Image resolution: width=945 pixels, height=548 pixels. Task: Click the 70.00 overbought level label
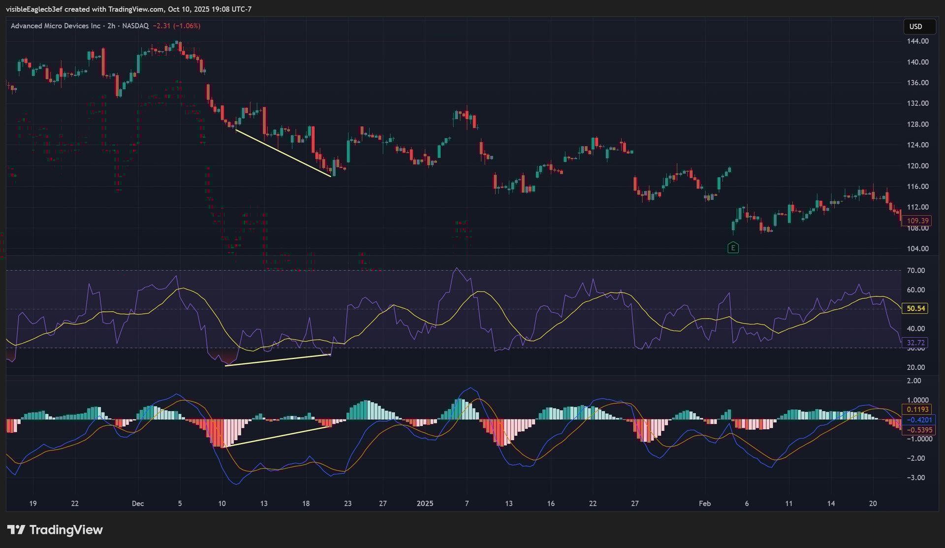tap(915, 270)
